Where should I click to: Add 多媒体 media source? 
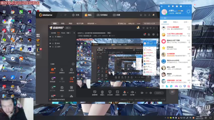(x=117, y=93)
